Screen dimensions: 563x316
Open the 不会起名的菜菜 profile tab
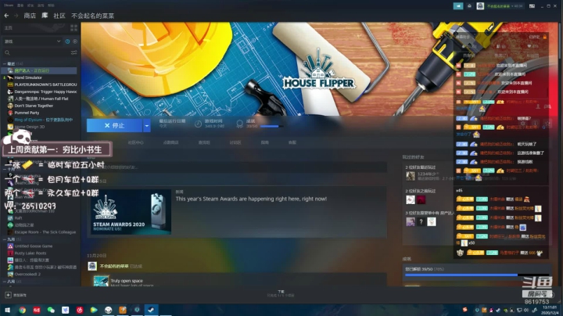92,16
